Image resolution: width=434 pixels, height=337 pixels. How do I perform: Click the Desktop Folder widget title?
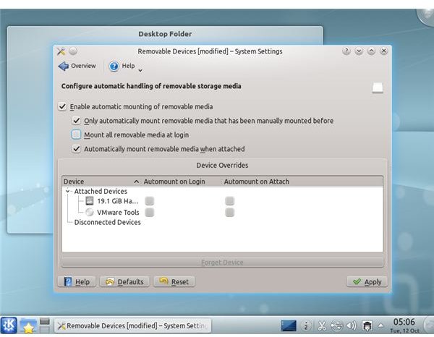point(165,34)
